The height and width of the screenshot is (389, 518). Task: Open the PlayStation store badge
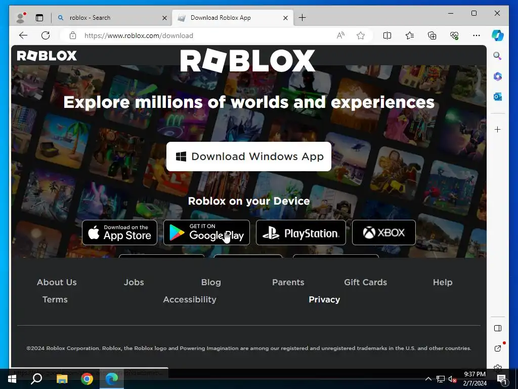(301, 232)
